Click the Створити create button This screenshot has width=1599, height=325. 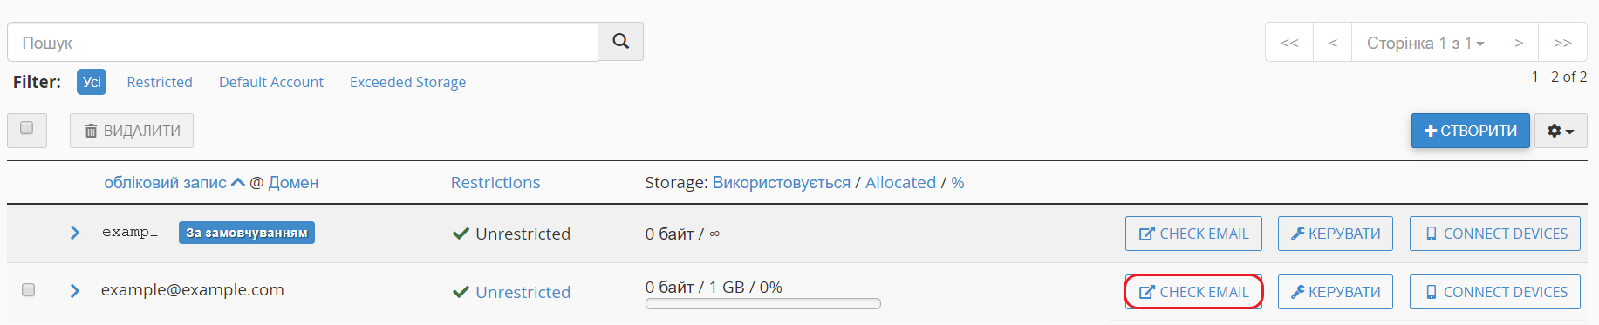1471,131
